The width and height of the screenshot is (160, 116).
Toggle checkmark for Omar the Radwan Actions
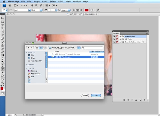[x=114, y=42]
